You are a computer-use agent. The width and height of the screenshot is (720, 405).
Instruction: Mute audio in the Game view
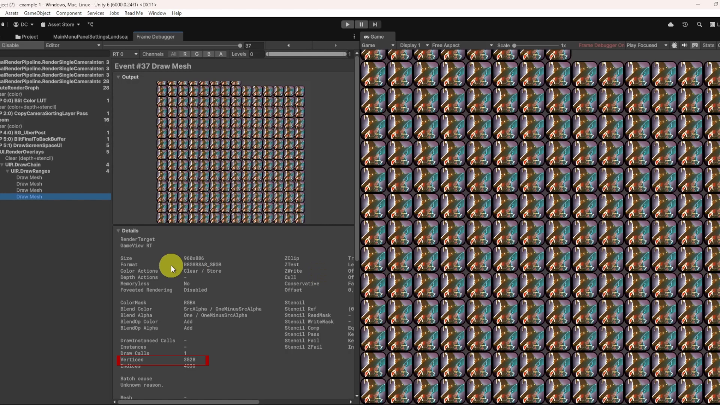point(684,45)
